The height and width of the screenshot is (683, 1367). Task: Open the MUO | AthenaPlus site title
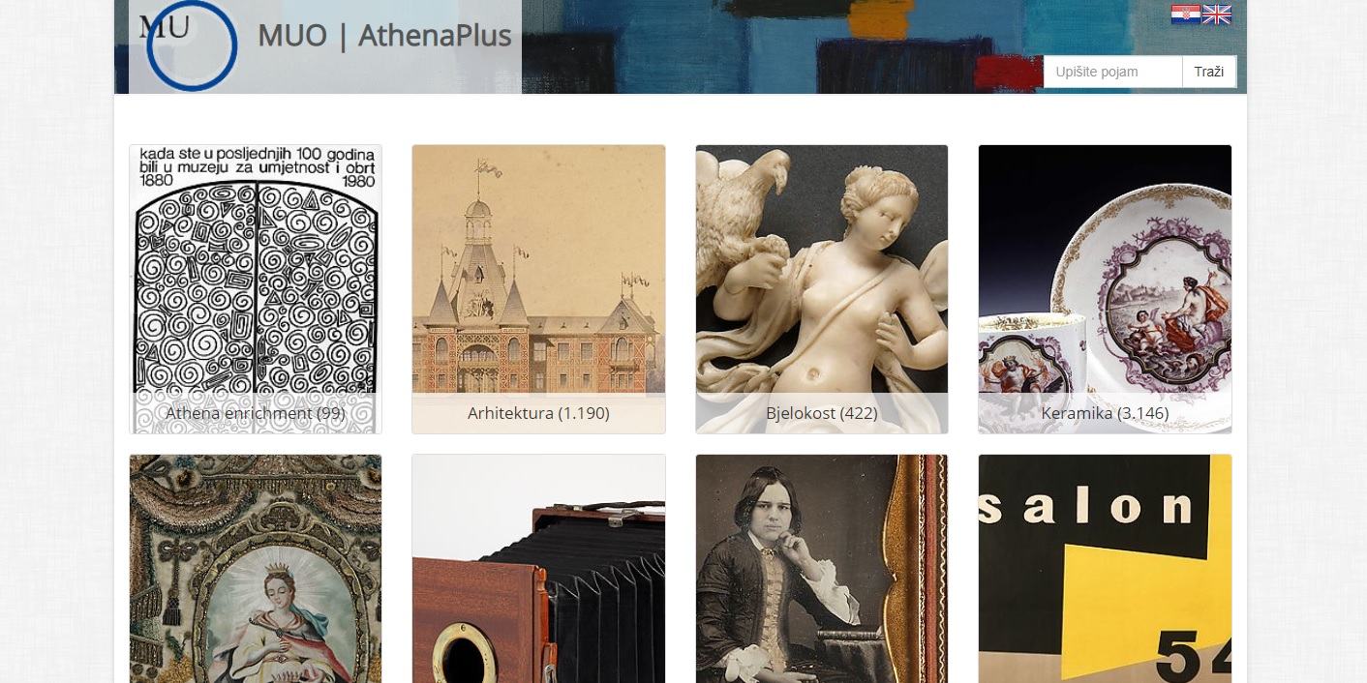pos(384,36)
